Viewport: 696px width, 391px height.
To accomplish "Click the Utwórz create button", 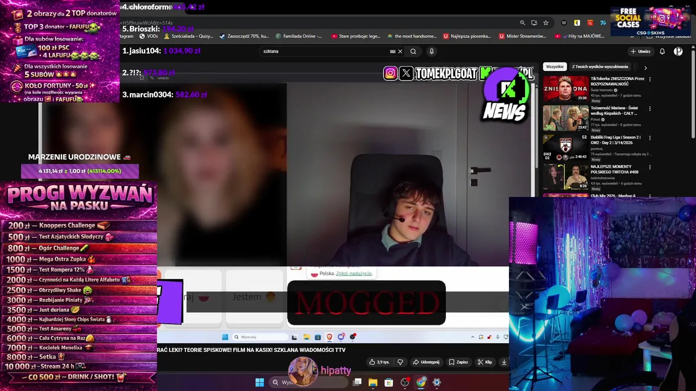I will 641,52.
